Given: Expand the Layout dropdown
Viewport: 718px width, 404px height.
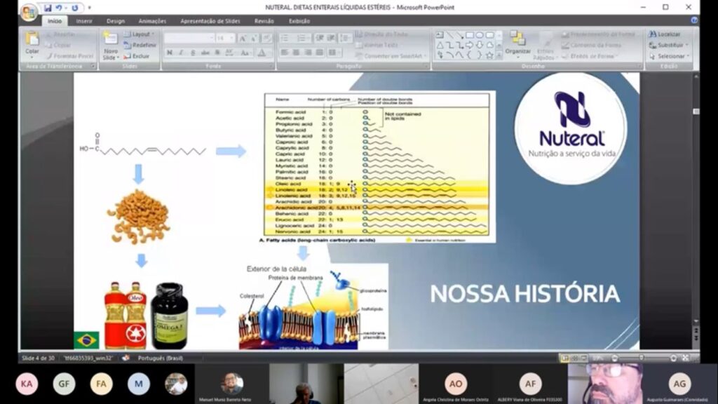Looking at the screenshot, I should point(139,34).
